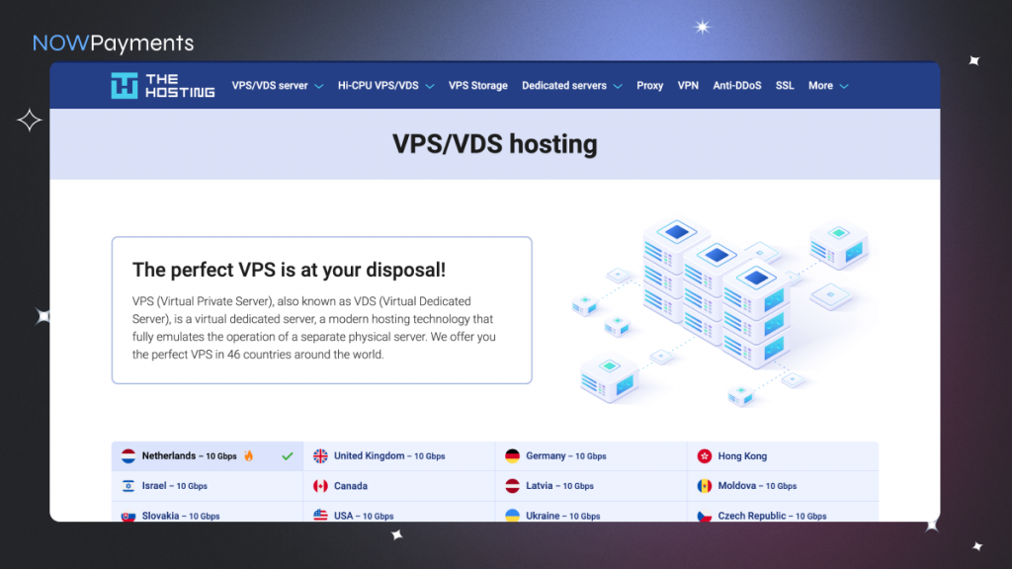
Task: Click the Latvia flag icon
Action: pos(513,486)
